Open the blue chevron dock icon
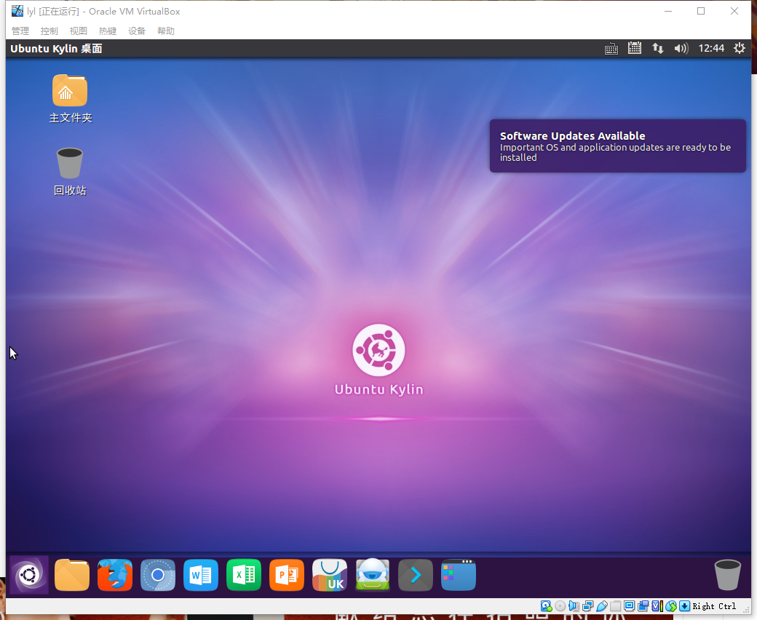Image resolution: width=757 pixels, height=620 pixels. (416, 575)
